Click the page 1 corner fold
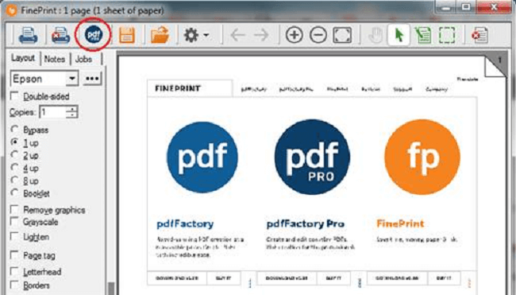516x295 pixels. 495,66
